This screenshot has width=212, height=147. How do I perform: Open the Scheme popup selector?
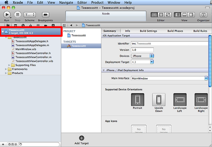[x=30, y=15]
